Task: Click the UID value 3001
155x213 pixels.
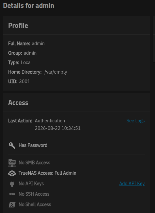Action: click(x=24, y=81)
